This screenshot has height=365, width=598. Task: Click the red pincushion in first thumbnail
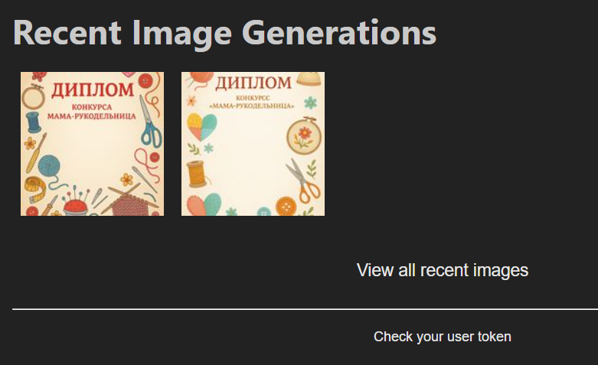coord(75,204)
